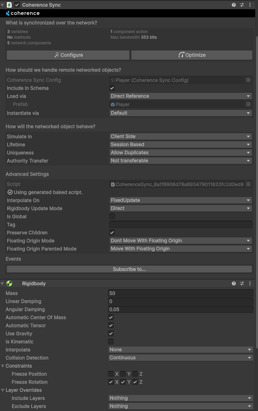Collapse the Rigidbody component foldout
The width and height of the screenshot is (258, 411).
(x=3, y=283)
